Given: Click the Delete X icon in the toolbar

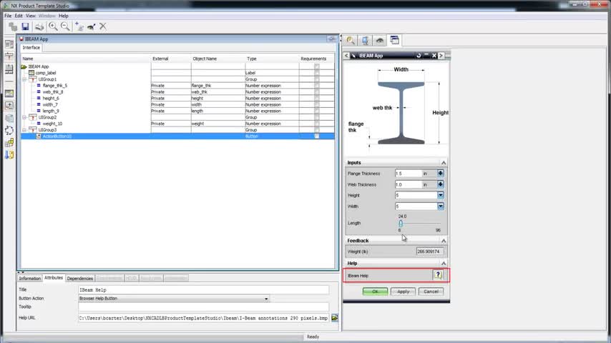Looking at the screenshot, I should click(103, 26).
